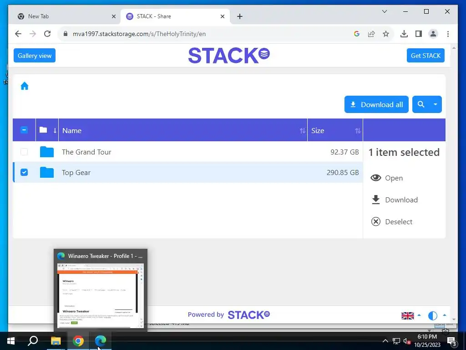Click the folder icon of Top Gear

click(47, 172)
